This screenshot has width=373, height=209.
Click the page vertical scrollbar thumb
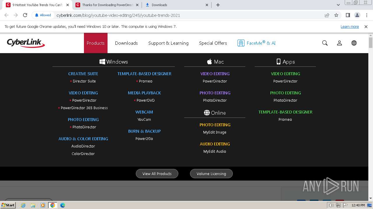tap(371, 42)
